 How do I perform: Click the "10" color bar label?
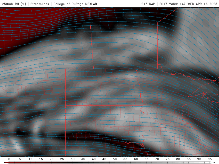[x=30, y=159]
